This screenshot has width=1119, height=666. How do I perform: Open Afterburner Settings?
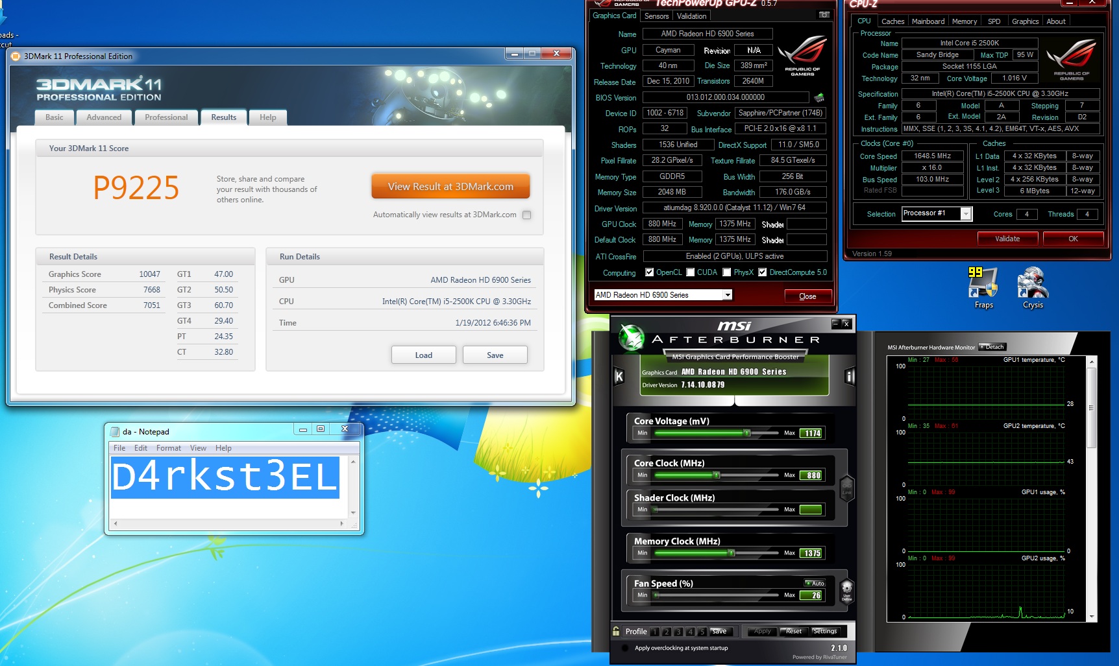pyautogui.click(x=825, y=632)
